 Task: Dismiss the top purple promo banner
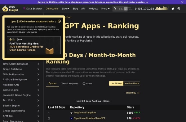pyautogui.click(x=182, y=2)
